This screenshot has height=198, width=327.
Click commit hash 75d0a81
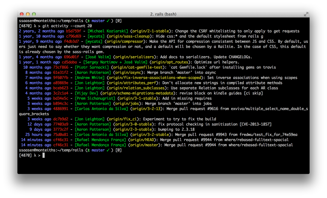pos(61,134)
